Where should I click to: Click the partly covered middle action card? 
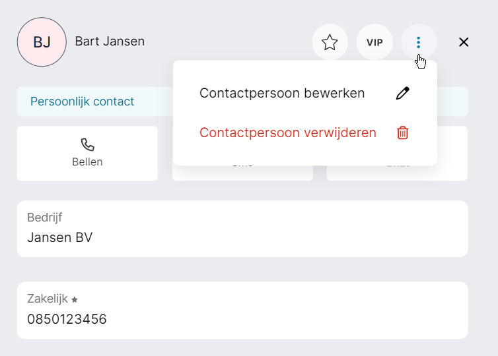click(242, 173)
